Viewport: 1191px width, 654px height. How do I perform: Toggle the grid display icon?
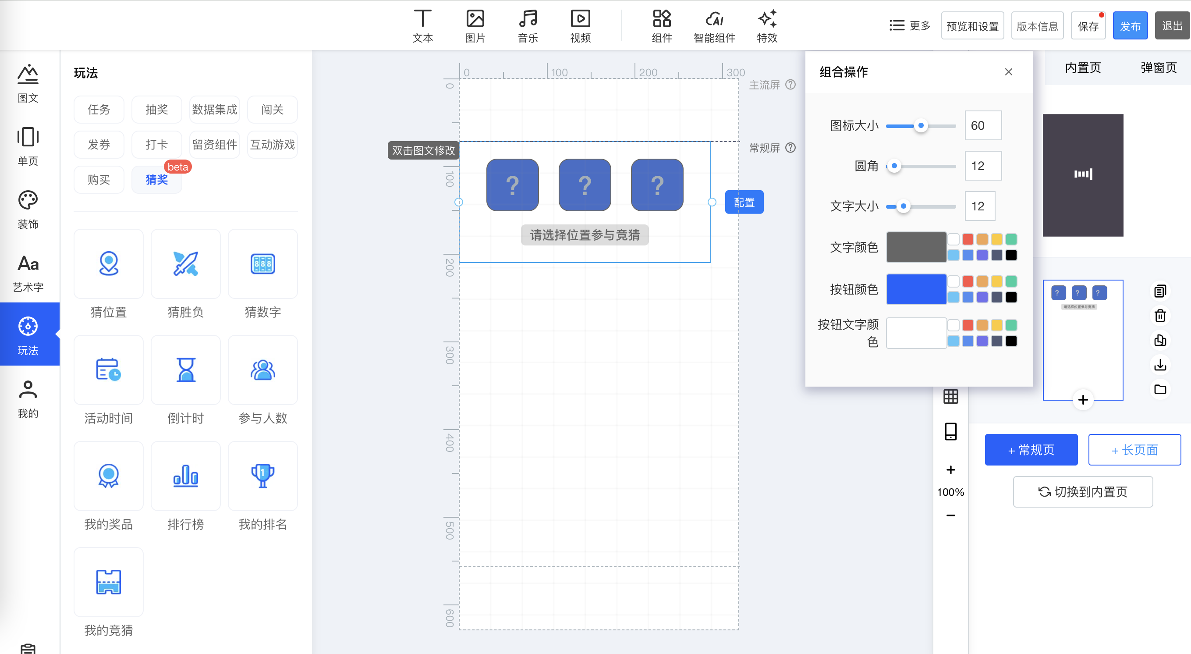pyautogui.click(x=950, y=396)
